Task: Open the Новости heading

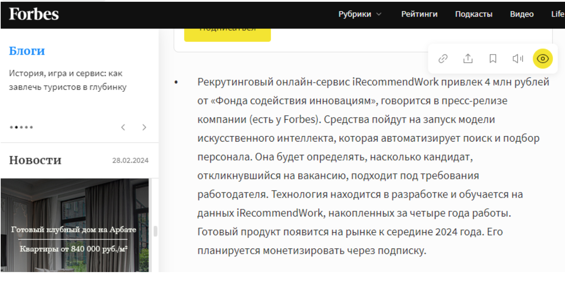Action: (35, 160)
